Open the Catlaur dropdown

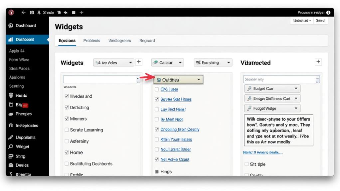point(167,62)
